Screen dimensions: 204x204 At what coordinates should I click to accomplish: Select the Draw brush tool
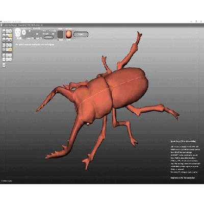(4, 31)
